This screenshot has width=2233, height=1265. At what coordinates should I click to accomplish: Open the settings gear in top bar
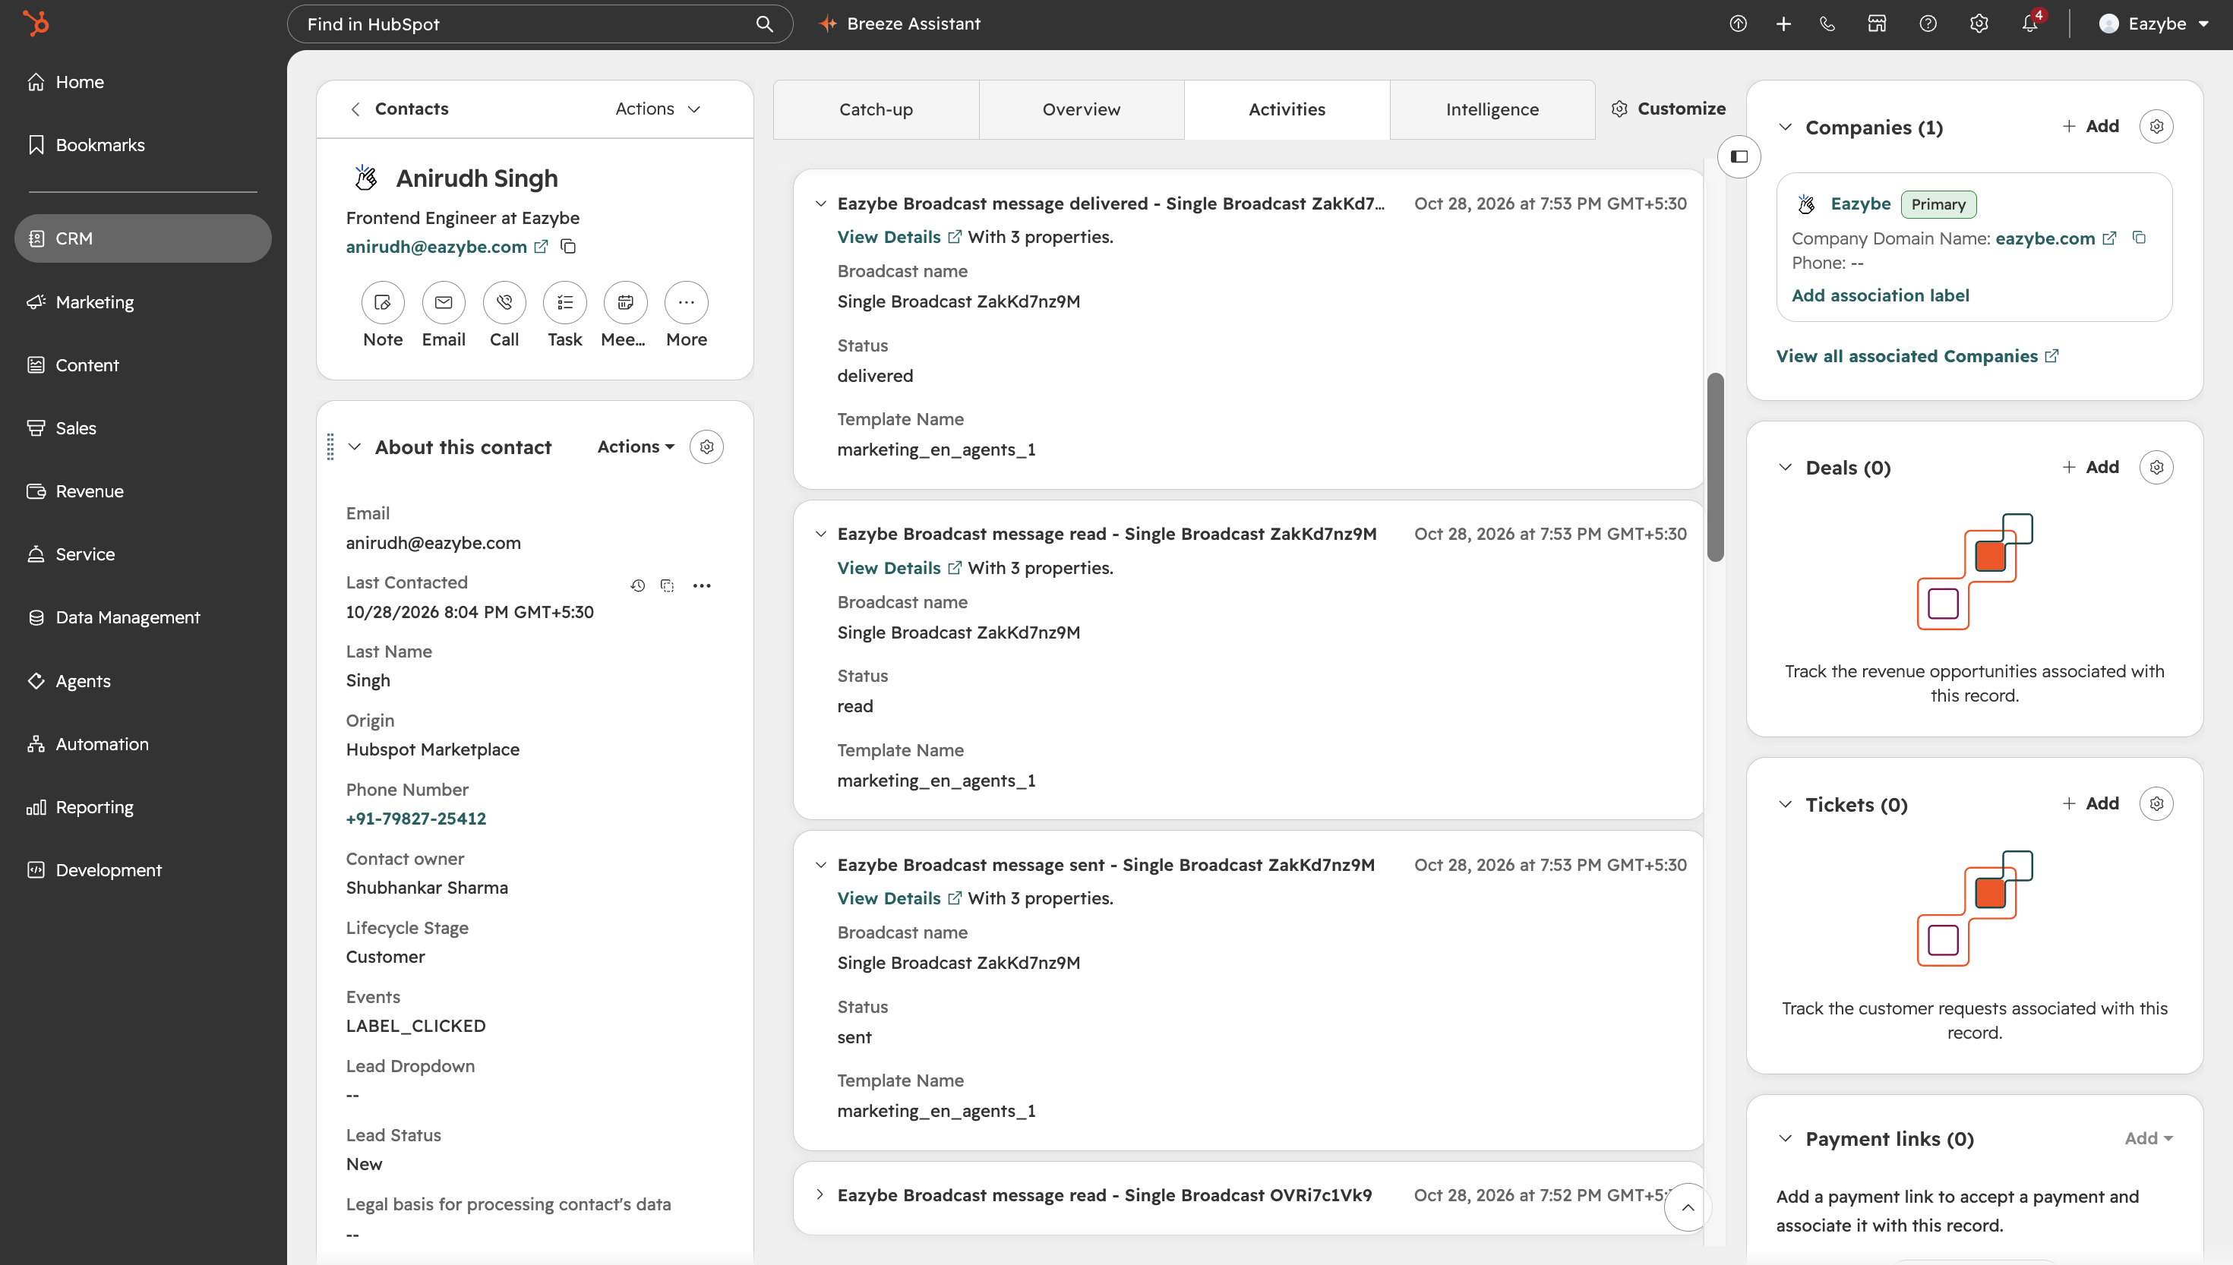pos(1979,24)
